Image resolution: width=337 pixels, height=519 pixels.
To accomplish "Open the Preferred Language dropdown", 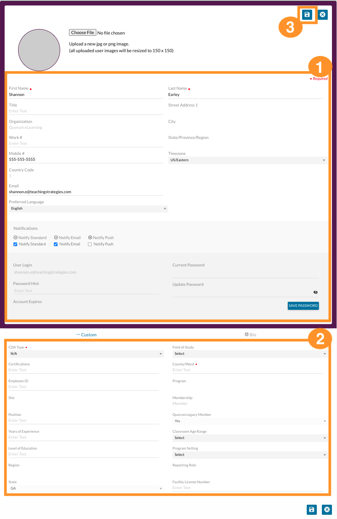I will 88,208.
